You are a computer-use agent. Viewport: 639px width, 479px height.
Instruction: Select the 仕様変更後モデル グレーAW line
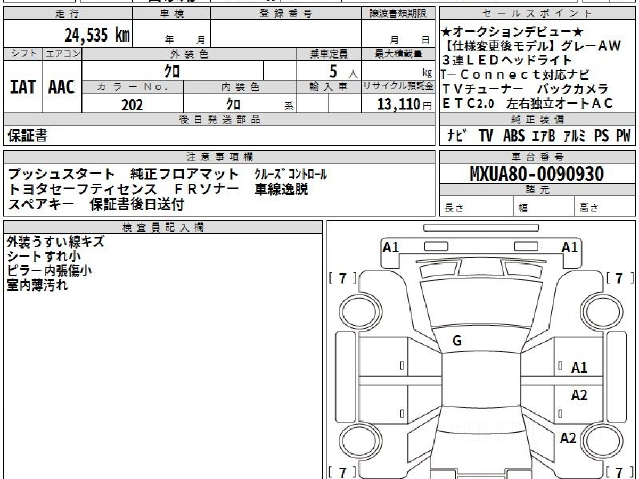[531, 46]
